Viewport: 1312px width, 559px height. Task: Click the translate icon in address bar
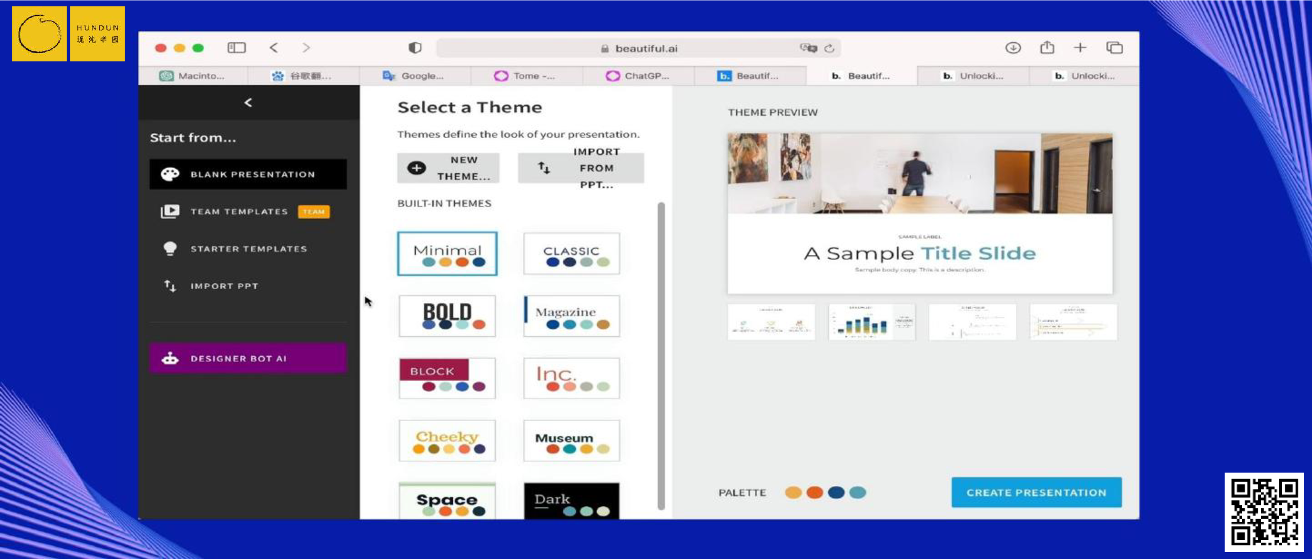click(x=808, y=48)
